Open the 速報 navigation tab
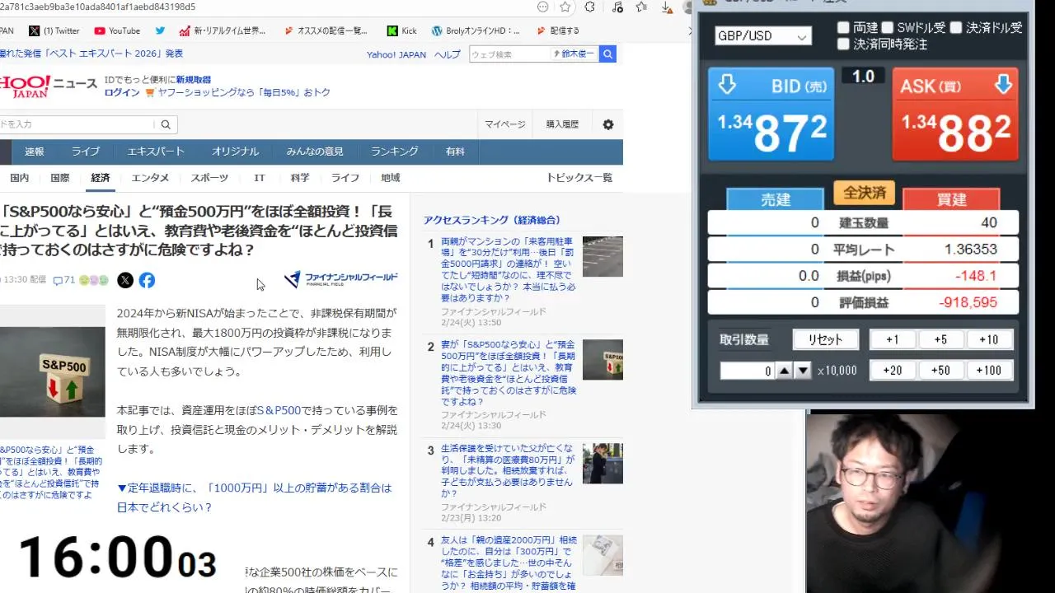This screenshot has height=593, width=1055. (x=35, y=152)
